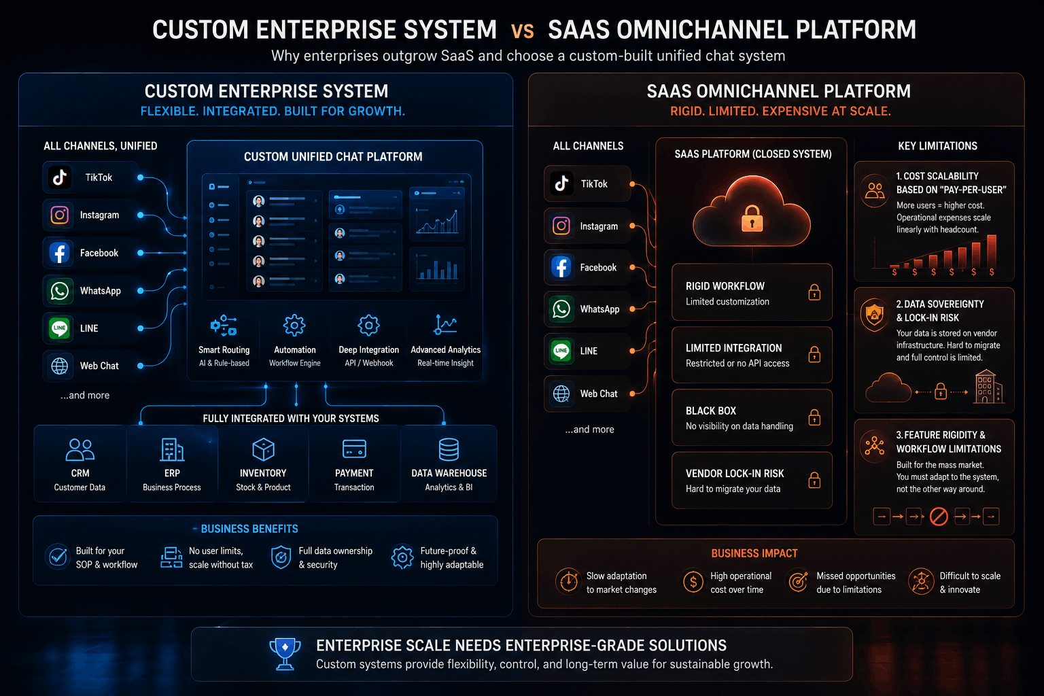The width and height of the screenshot is (1044, 696).
Task: Click the checkmark icon beside Built for your SOP
Action: click(x=58, y=557)
